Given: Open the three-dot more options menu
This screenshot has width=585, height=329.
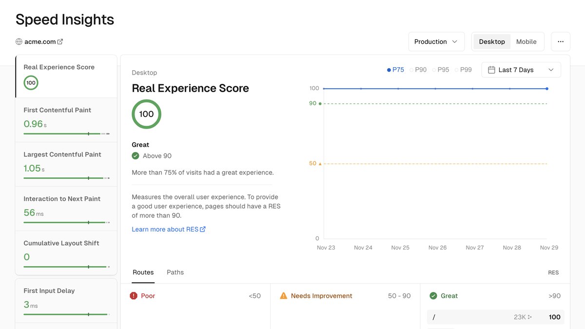Looking at the screenshot, I should pyautogui.click(x=561, y=42).
